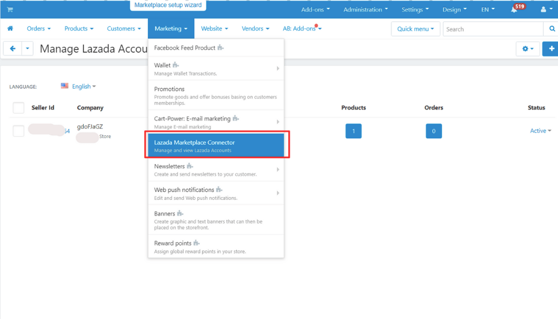Expand the Design dropdown

(454, 10)
